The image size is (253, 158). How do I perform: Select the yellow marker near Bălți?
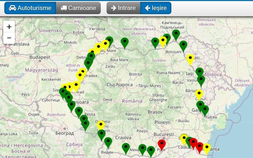[190, 58]
